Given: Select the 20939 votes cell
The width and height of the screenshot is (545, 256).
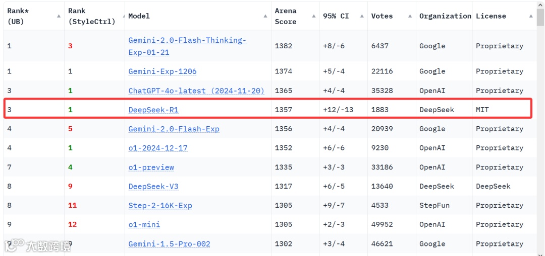Looking at the screenshot, I should (x=382, y=129).
